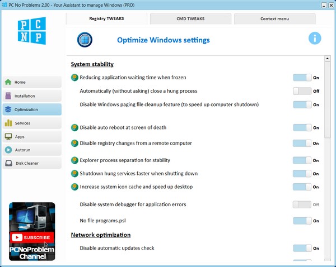Open the Services section

[32, 123]
